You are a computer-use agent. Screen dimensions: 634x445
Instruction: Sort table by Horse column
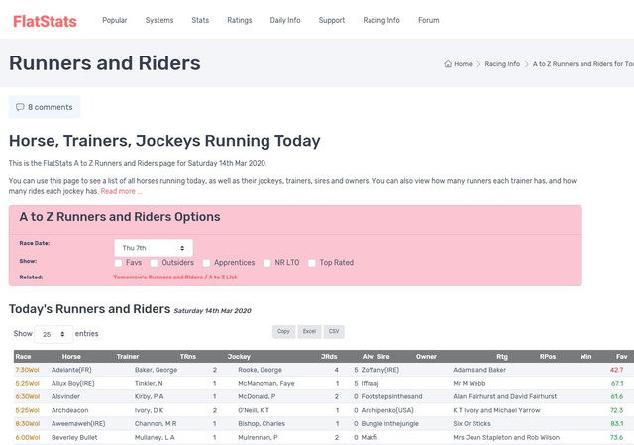coord(71,357)
